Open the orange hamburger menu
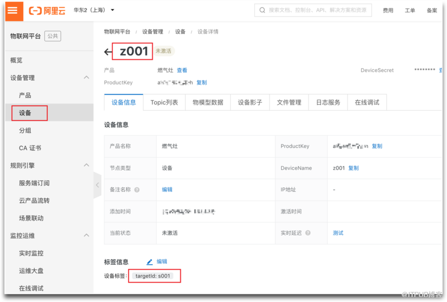This screenshot has width=447, height=302. click(x=14, y=11)
